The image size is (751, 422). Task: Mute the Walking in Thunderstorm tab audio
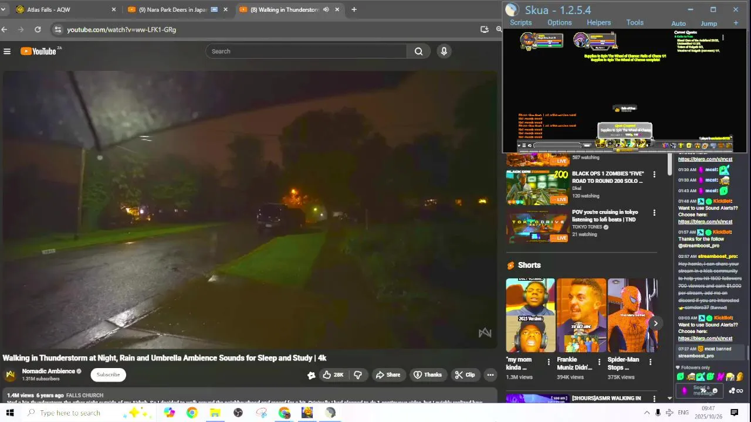326,9
